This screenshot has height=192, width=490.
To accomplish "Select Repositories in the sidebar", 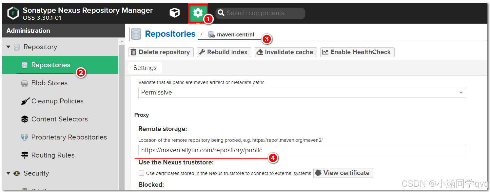I will [x=60, y=65].
